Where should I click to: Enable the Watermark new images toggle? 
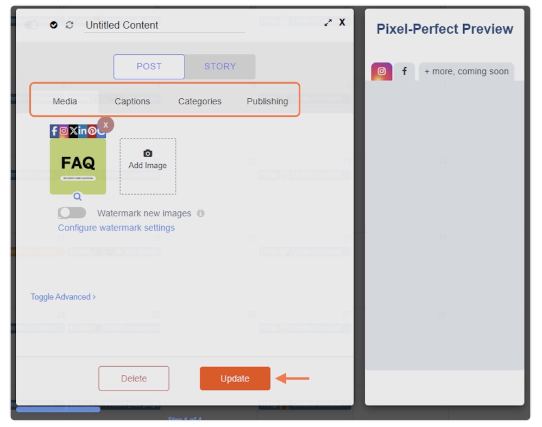pyautogui.click(x=72, y=213)
